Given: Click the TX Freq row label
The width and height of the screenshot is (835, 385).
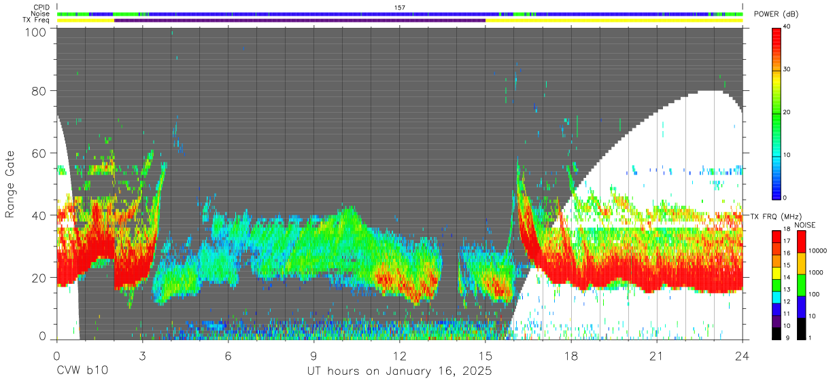Looking at the screenshot, I should point(36,20).
